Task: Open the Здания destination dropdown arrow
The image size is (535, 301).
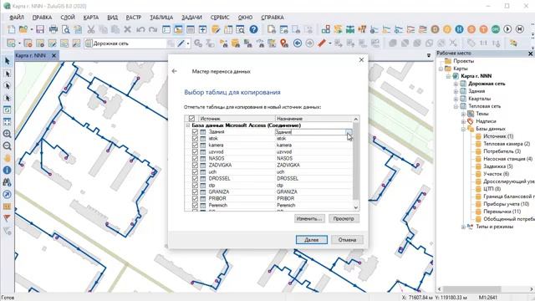Action: 348,132
